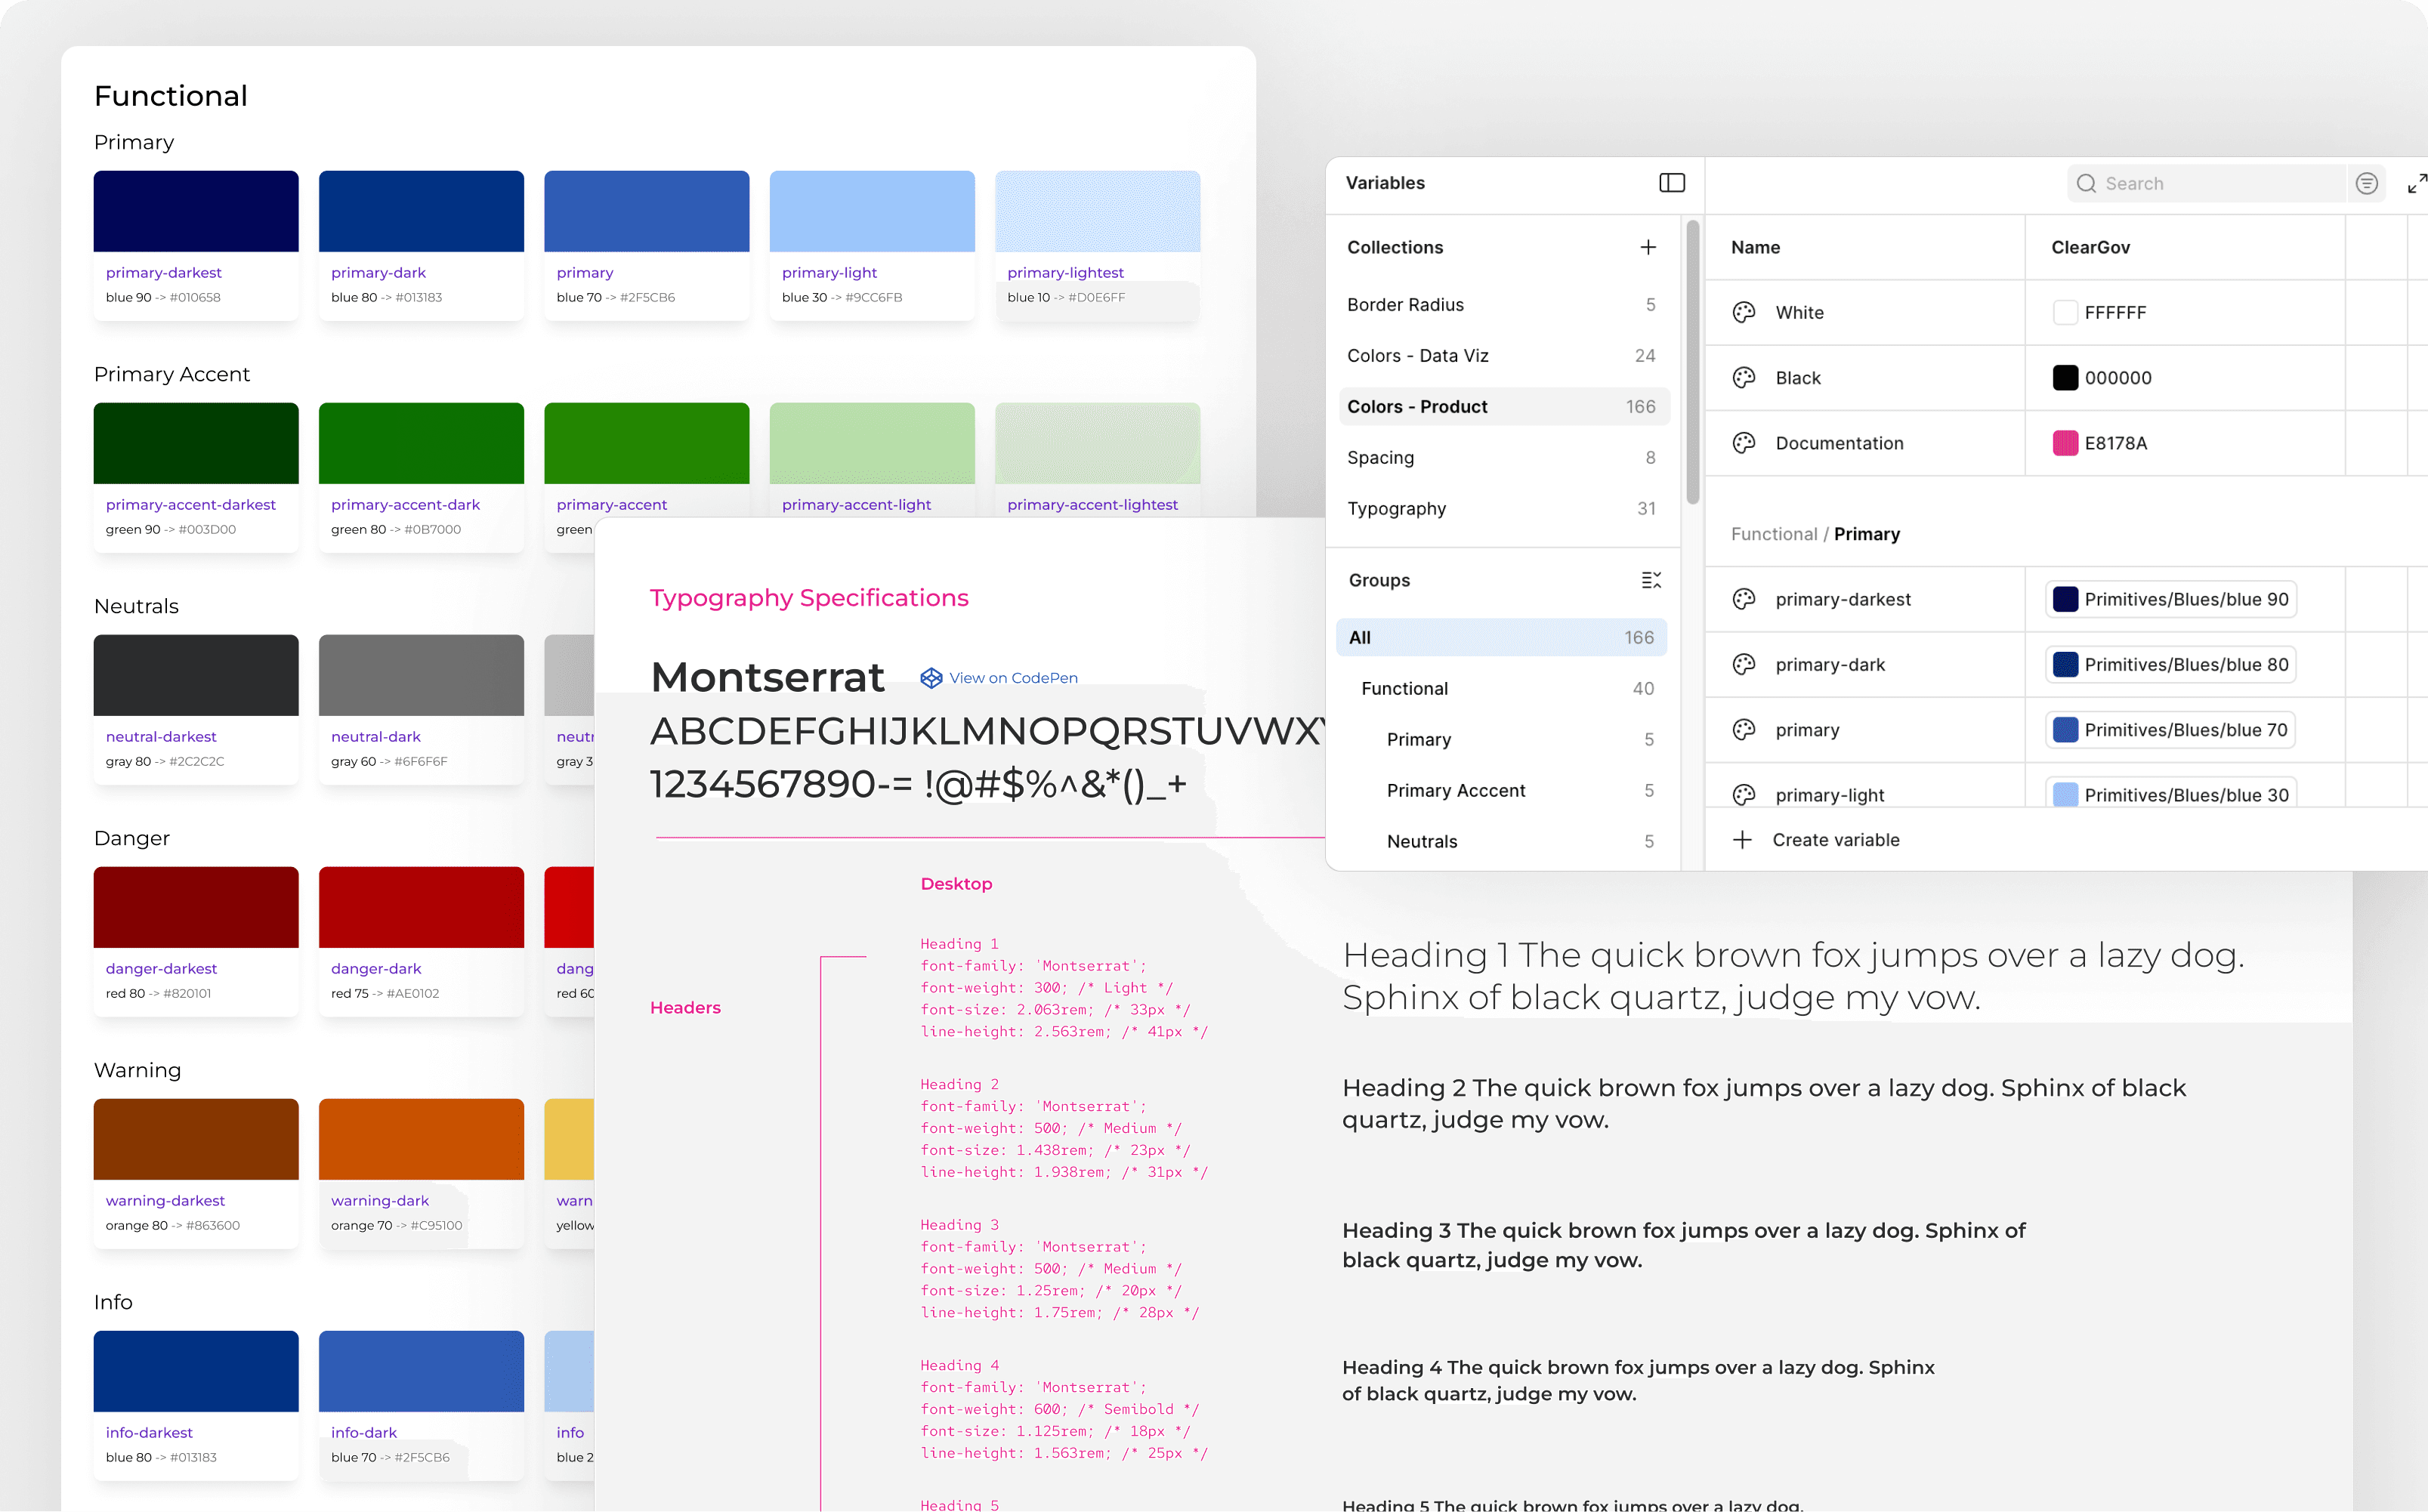
Task: Expand the Functional group in the sidebar
Action: click(x=1404, y=688)
